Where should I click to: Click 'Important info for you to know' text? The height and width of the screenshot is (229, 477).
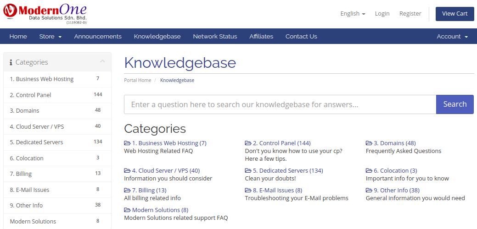click(407, 179)
